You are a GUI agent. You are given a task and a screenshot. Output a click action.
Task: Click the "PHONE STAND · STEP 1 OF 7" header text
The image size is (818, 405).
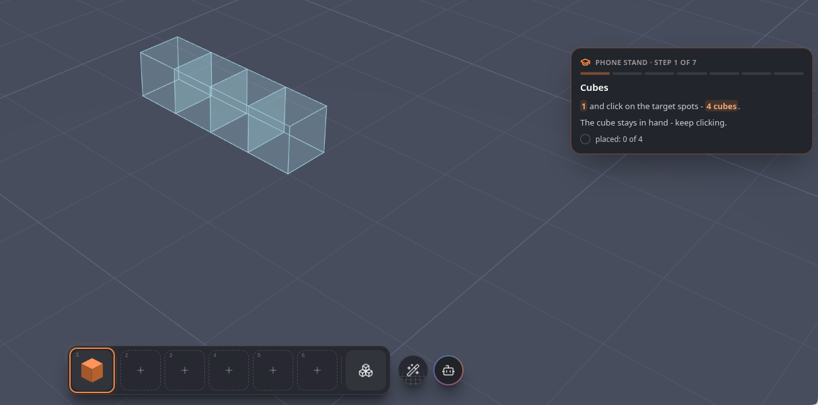(646, 62)
